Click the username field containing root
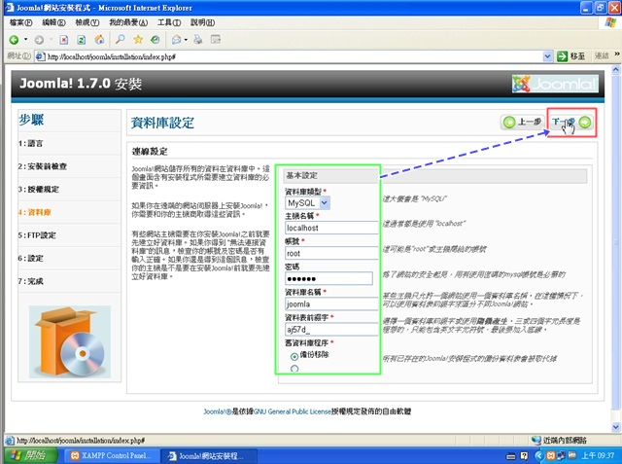The width and height of the screenshot is (622, 464). click(x=331, y=253)
